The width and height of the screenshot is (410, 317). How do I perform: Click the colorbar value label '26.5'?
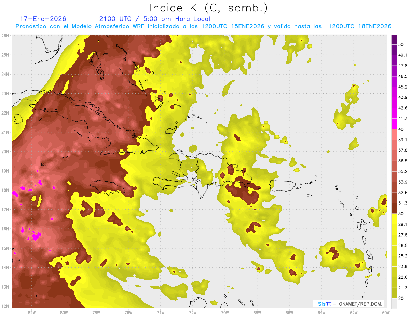[402, 246]
